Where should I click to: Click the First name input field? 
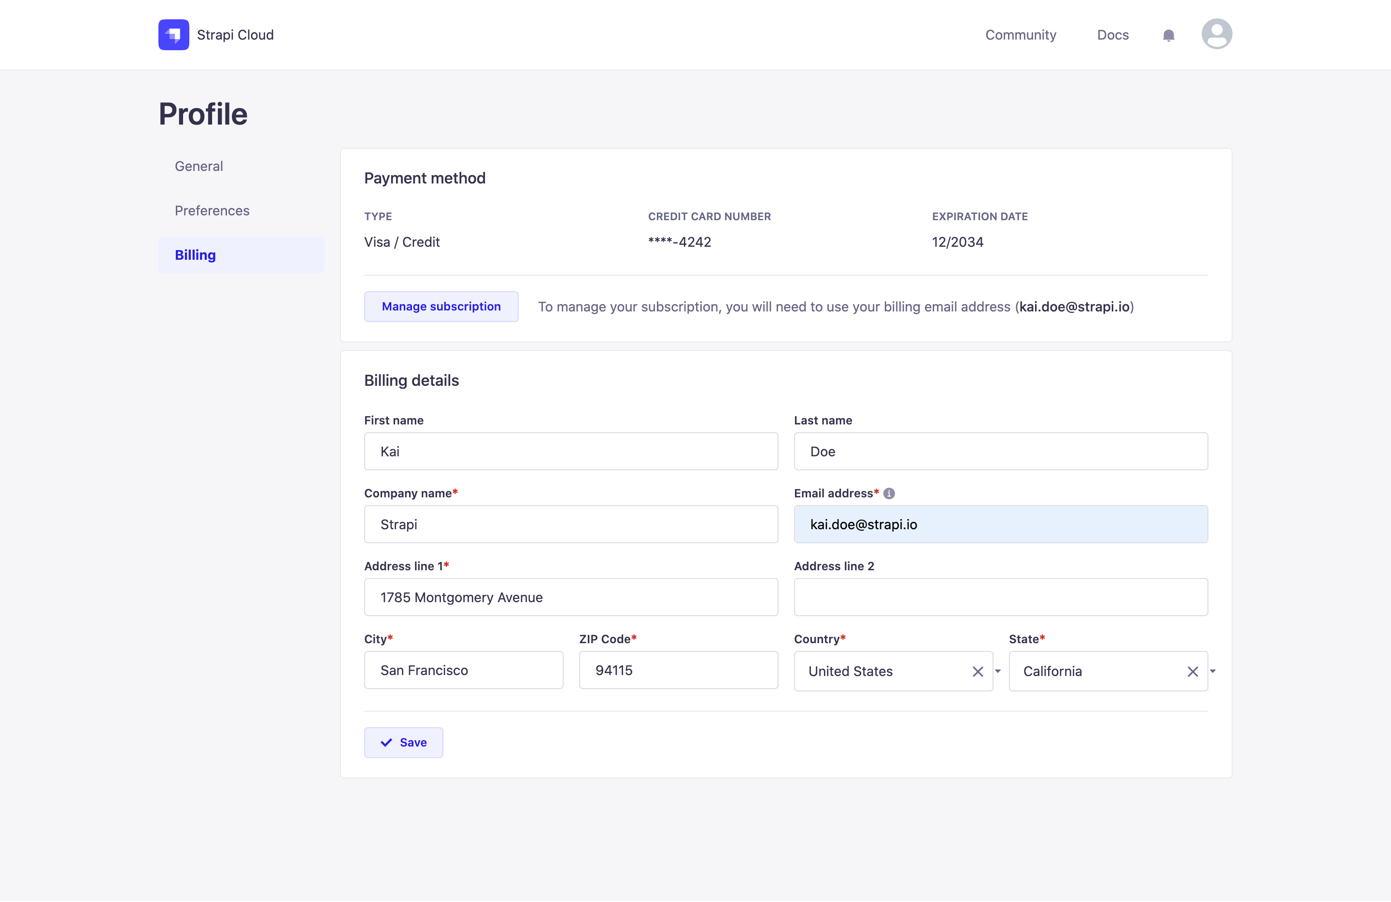571,451
